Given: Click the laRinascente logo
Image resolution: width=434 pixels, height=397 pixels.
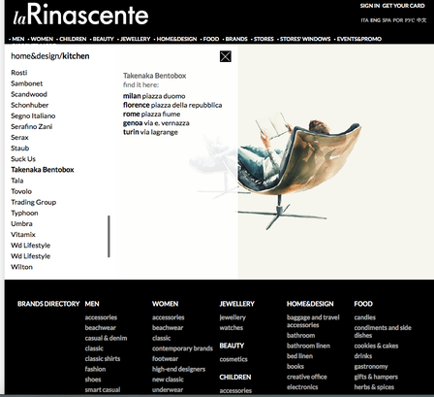Looking at the screenshot, I should 80,15.
